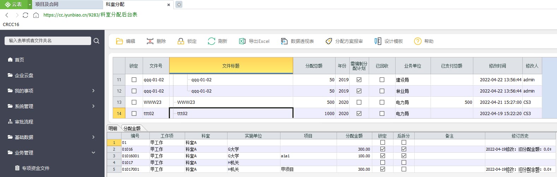Open Design Template (设计模板) icon
This screenshot has height=177, width=557.
378,41
